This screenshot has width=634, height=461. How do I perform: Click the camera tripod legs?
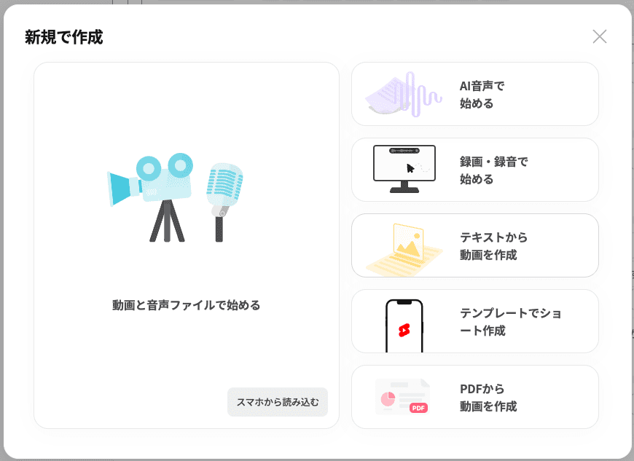coord(166,221)
